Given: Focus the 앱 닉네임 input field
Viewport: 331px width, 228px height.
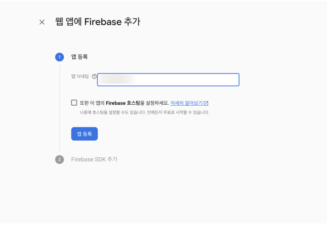Looking at the screenshot, I should [x=168, y=80].
